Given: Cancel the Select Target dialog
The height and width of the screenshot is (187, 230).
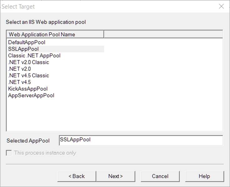Looking at the screenshot, I should click(x=160, y=176).
